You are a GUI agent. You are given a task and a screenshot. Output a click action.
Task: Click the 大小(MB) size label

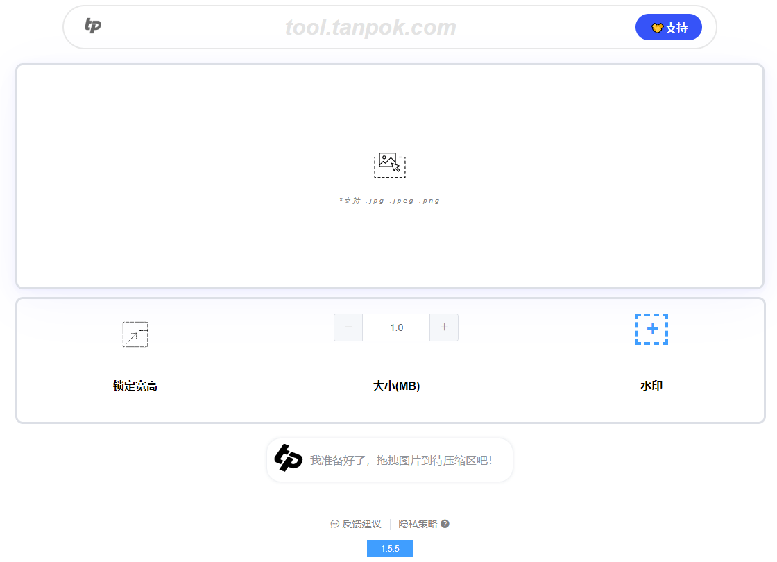click(x=396, y=386)
